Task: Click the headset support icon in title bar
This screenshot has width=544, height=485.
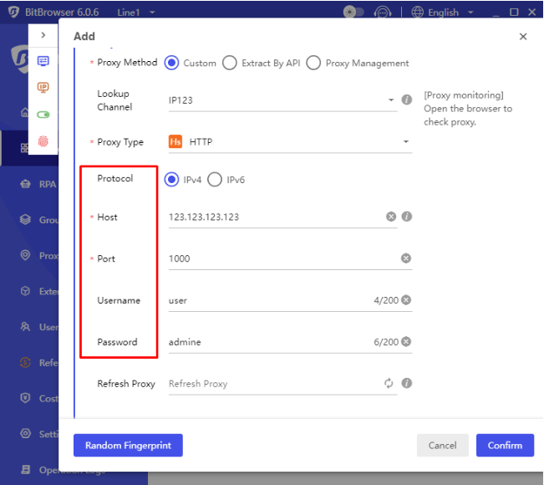Action: (383, 13)
